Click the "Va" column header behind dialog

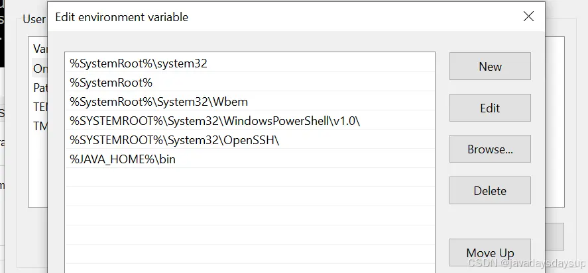39,49
